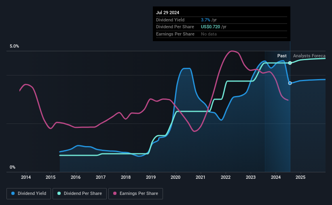This screenshot has height=205, width=332.
Task: Click the 'Jul 29 2024' tooltip date
Action: point(167,13)
